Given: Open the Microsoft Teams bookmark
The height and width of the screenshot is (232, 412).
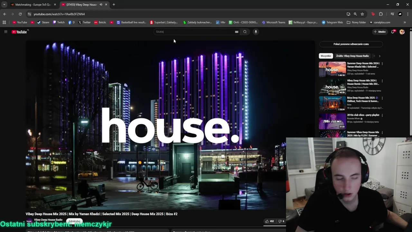Looking at the screenshot, I should 274,23.
